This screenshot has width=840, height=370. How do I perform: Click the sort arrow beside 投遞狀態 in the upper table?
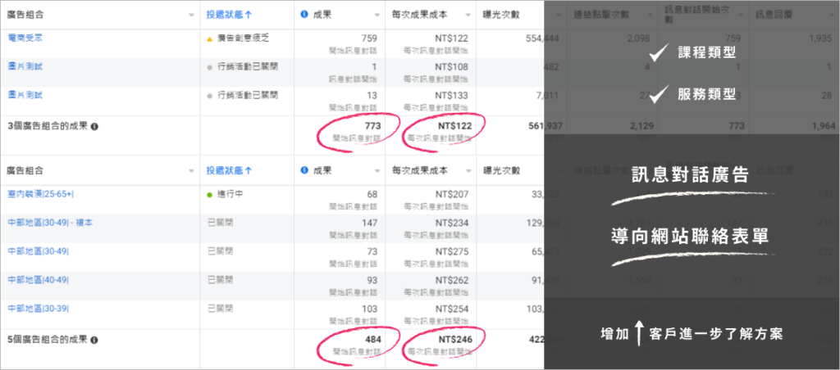coord(249,14)
